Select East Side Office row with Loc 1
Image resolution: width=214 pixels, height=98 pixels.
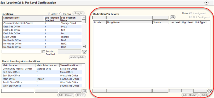pyautogui.click(x=42, y=33)
